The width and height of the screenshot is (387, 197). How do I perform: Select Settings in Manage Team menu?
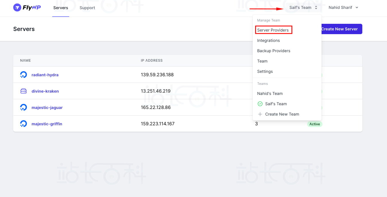pyautogui.click(x=265, y=71)
